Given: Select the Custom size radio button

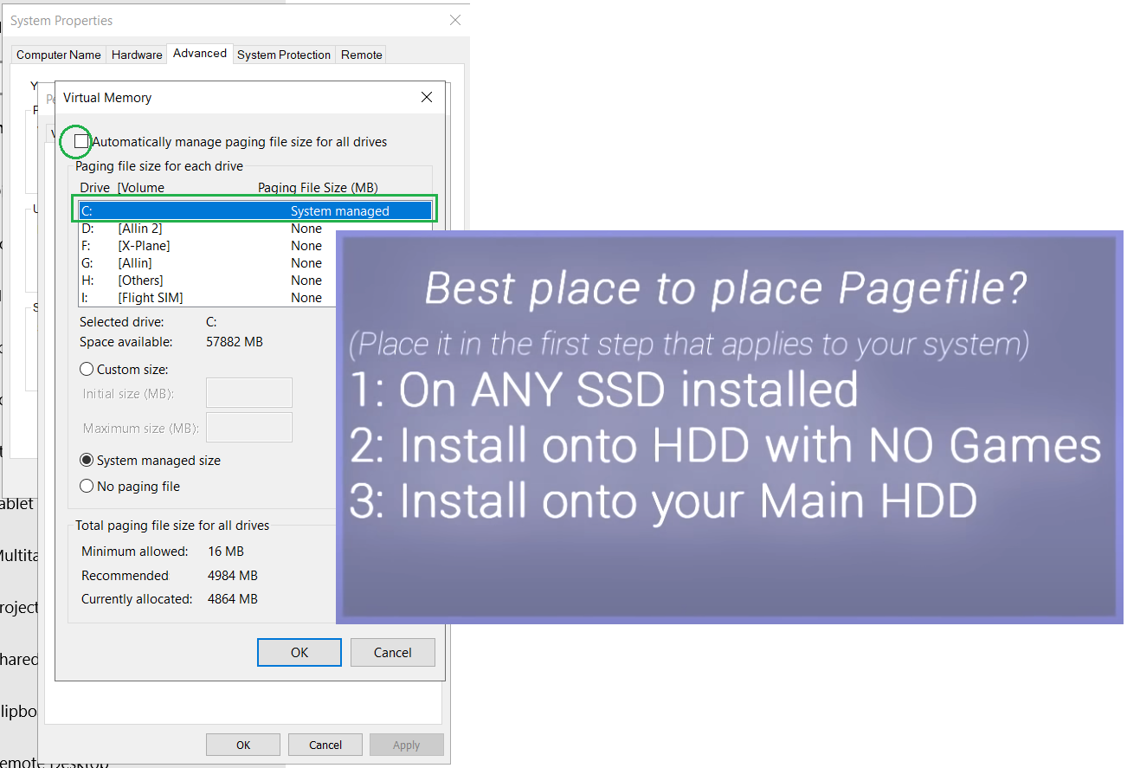Looking at the screenshot, I should (87, 370).
